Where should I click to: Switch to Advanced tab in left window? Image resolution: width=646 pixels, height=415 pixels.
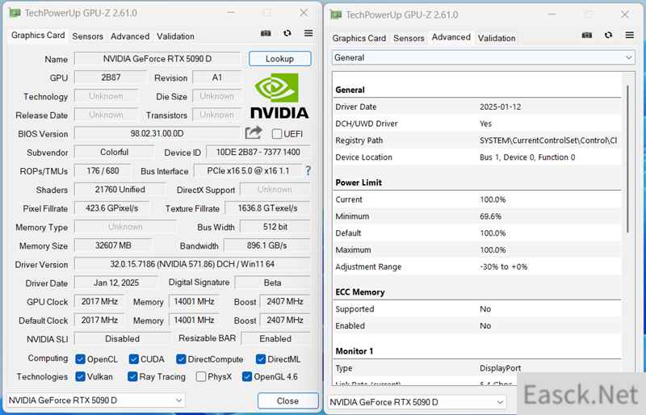tap(130, 36)
